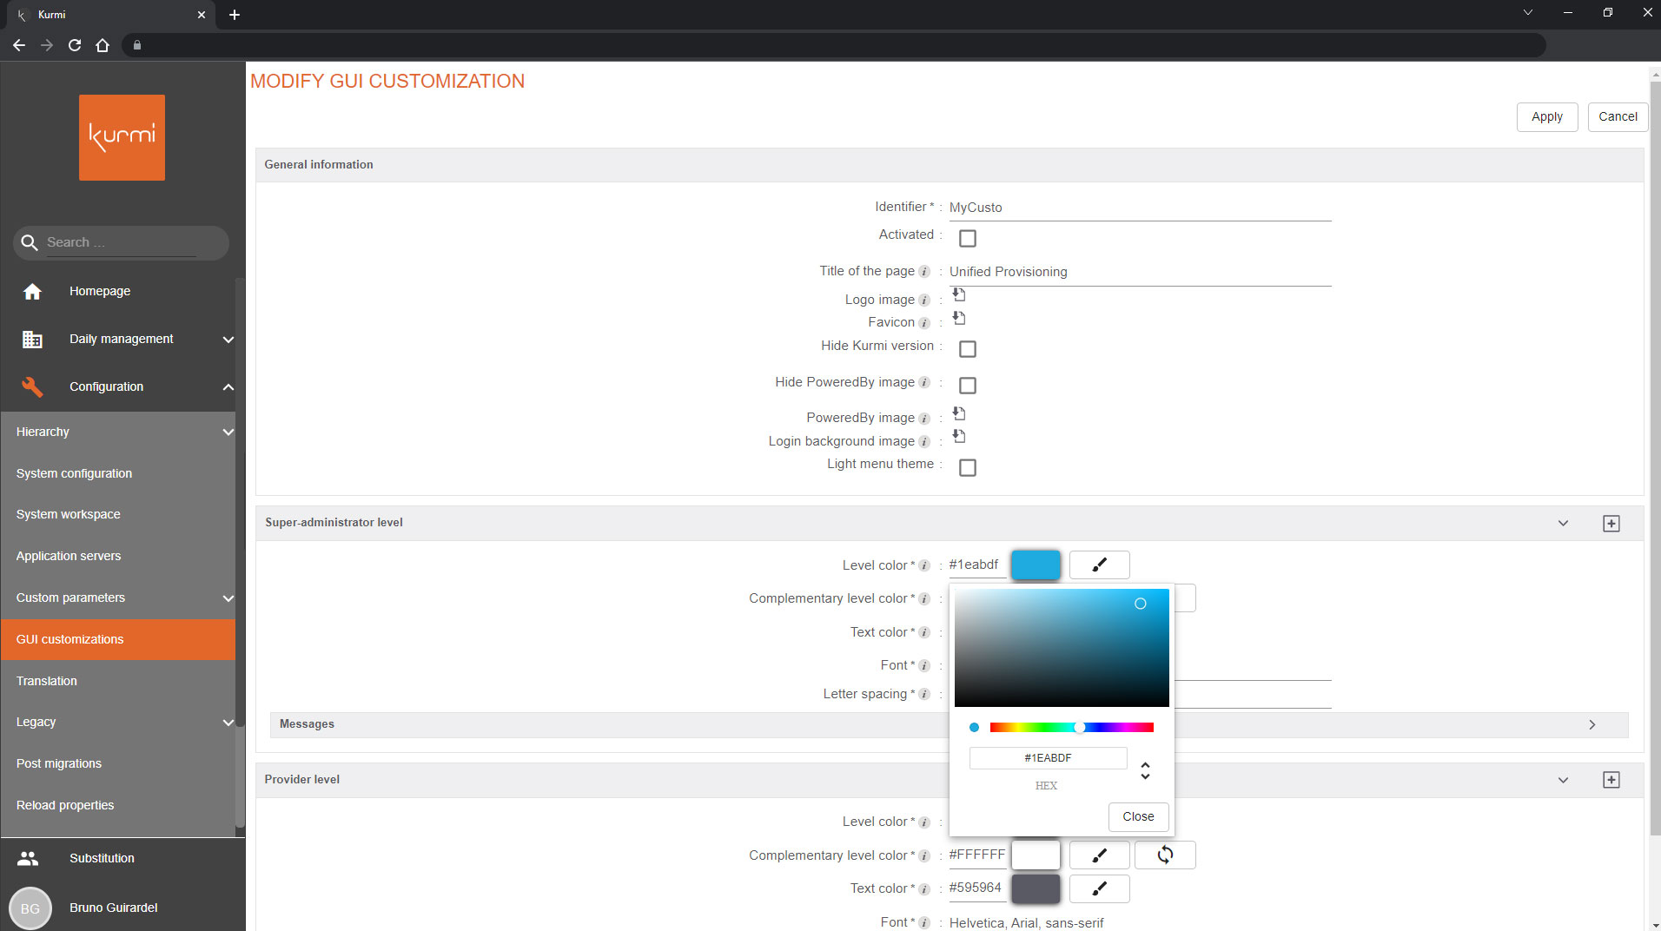
Task: Upload a Favicon file icon
Action: tap(959, 318)
